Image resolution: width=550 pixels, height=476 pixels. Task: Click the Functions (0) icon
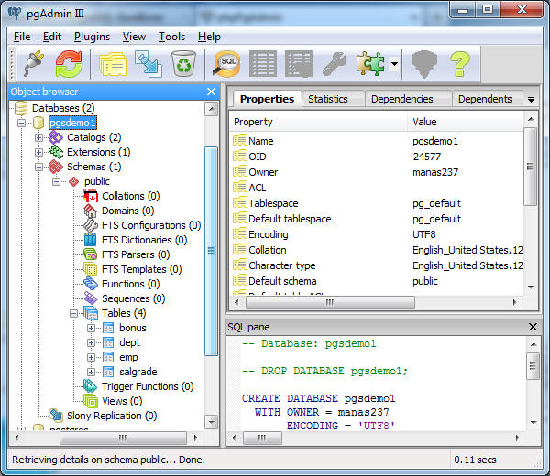pos(91,284)
